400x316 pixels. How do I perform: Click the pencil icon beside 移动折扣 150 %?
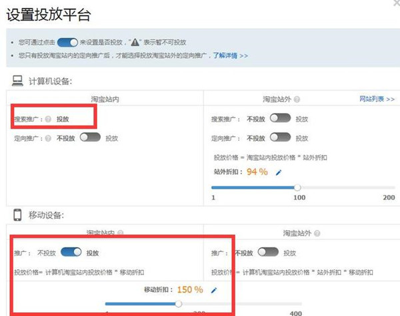pos(214,290)
